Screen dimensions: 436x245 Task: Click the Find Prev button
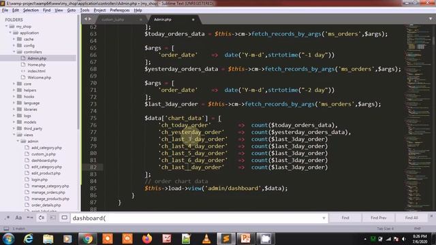(379, 218)
